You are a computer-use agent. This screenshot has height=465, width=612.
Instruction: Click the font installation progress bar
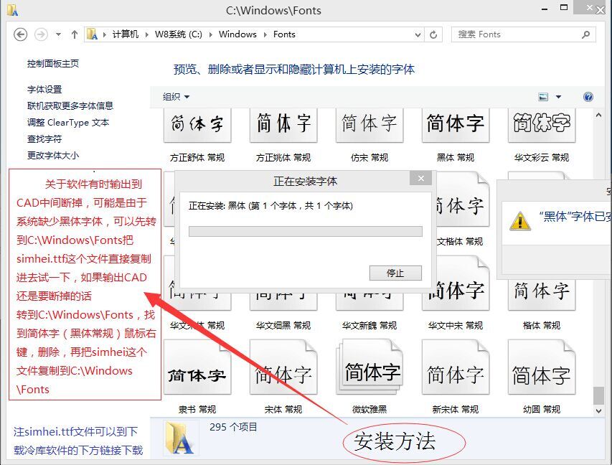tap(305, 232)
